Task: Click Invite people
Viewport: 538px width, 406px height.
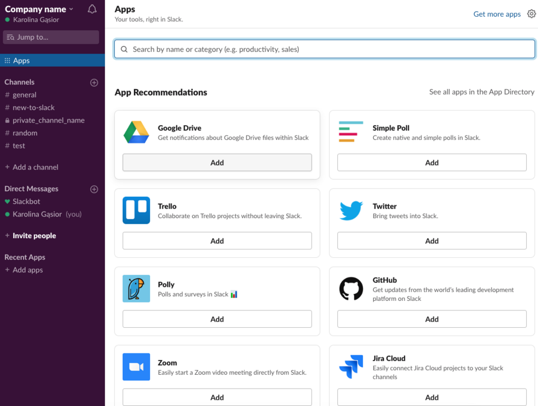Action: tap(30, 235)
